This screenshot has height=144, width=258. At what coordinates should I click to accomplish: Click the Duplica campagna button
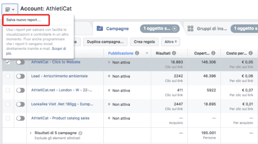[105, 42]
